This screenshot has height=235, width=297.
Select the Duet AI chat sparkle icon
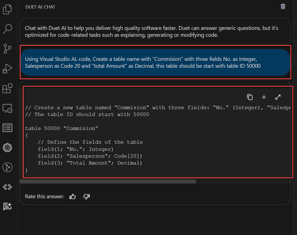click(x=7, y=206)
